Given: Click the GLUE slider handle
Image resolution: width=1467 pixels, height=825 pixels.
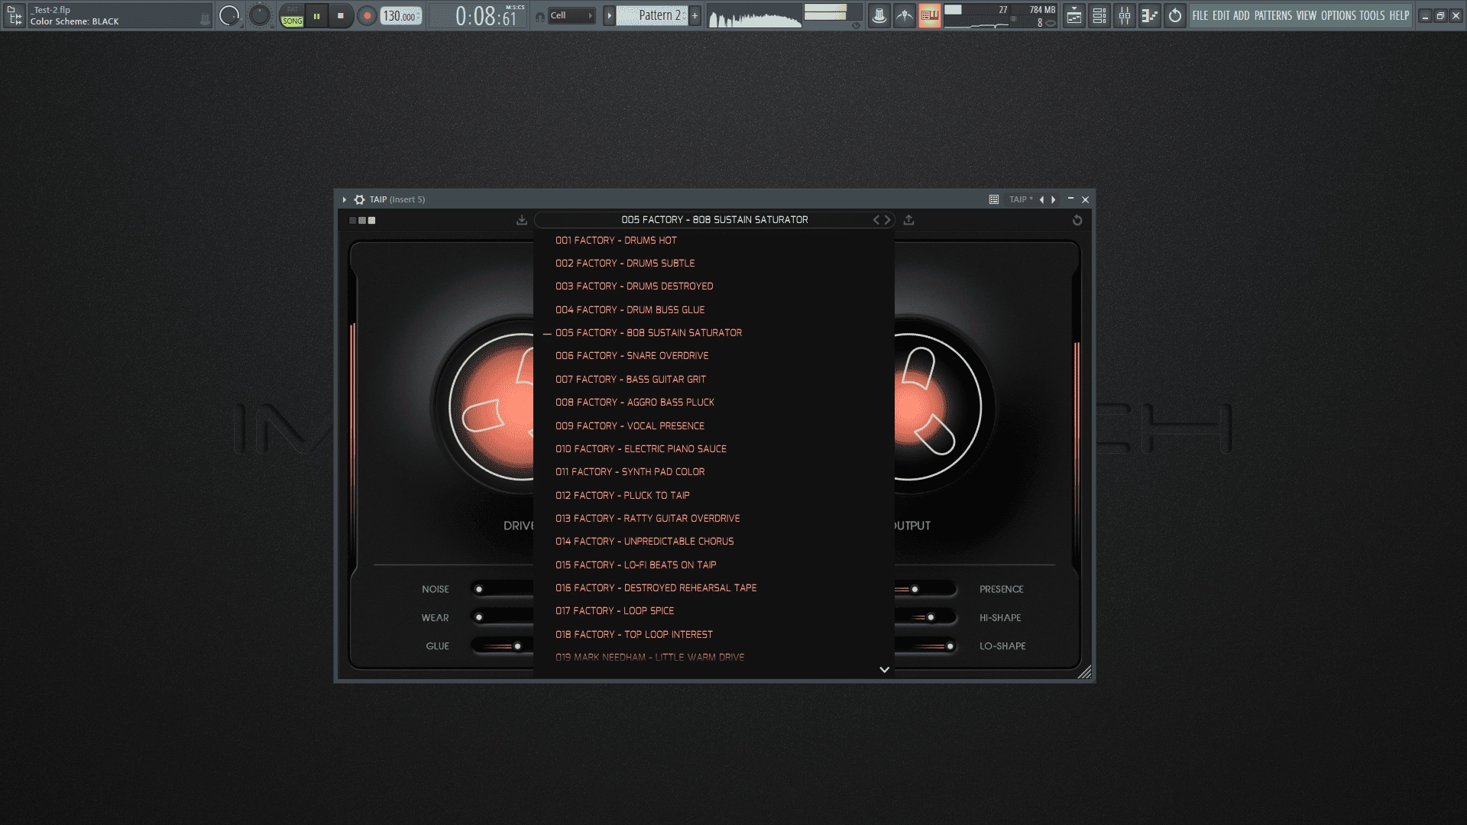Looking at the screenshot, I should (x=517, y=646).
